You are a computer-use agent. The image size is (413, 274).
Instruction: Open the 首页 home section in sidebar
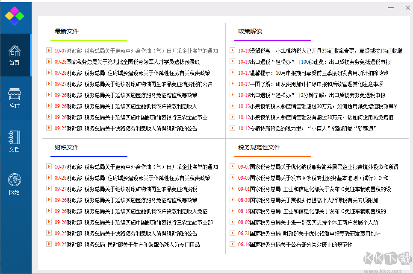15,55
